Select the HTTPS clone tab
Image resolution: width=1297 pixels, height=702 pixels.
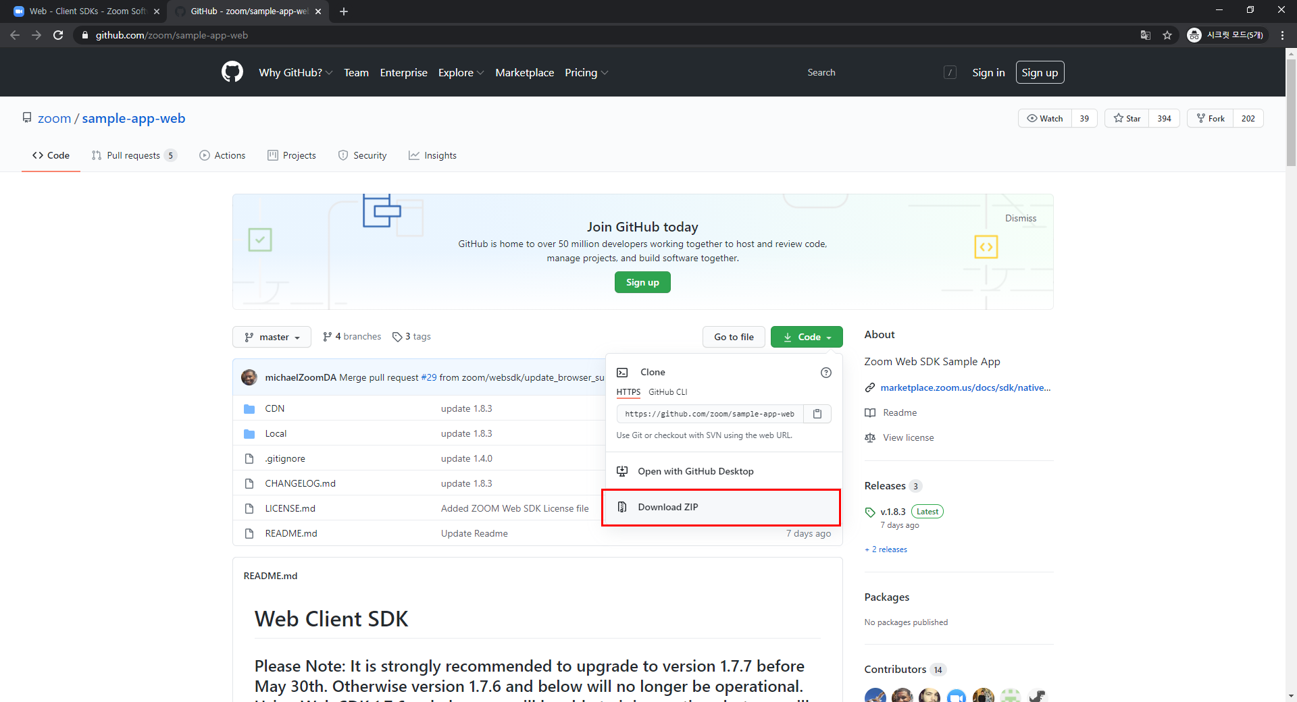point(628,392)
